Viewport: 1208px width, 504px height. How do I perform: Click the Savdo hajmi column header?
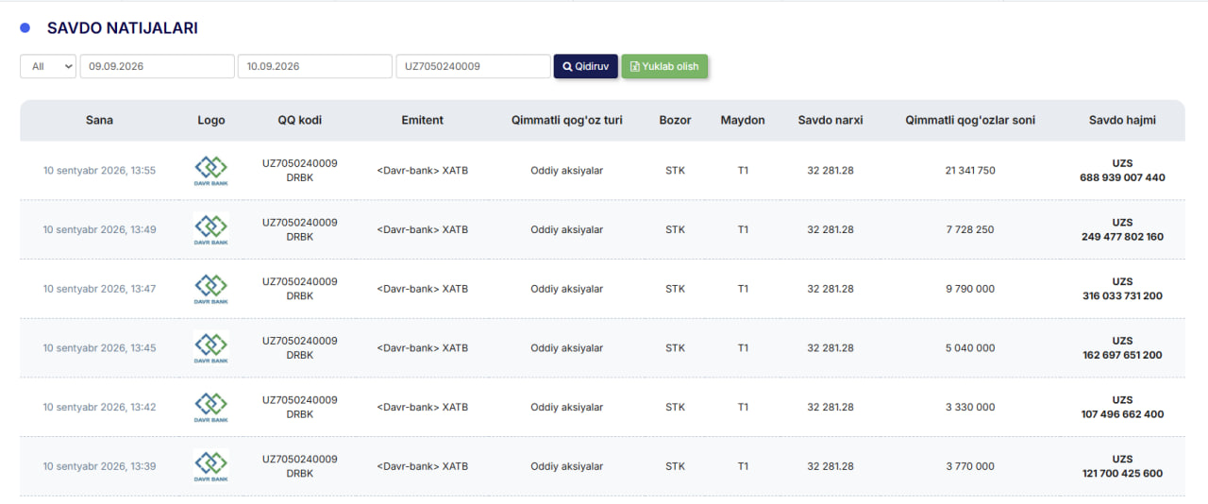click(x=1122, y=120)
